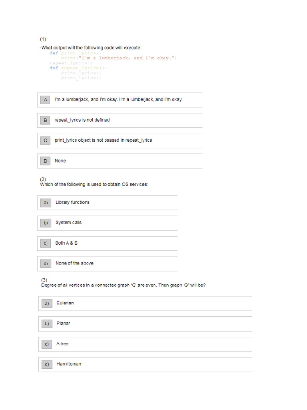Choose the d) box beside "Hamiltonian"
The height and width of the screenshot is (410, 307).
[47, 364]
